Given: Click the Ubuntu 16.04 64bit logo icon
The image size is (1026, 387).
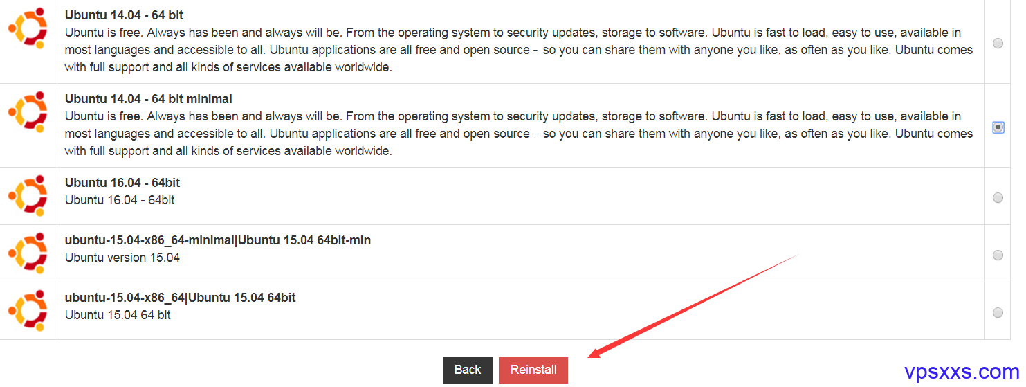Looking at the screenshot, I should pyautogui.click(x=28, y=196).
